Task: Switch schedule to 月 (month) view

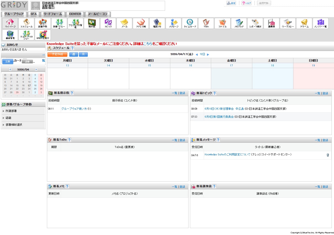Action: 83,55
